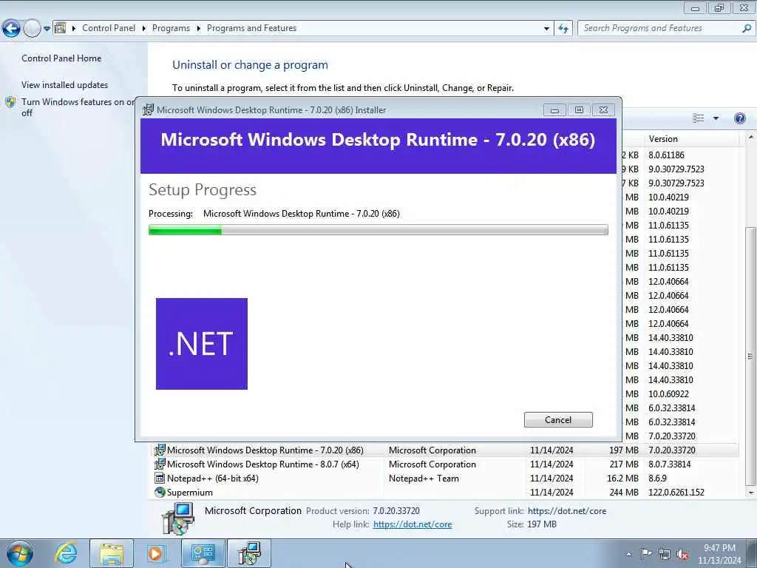Select Microsoft Windows Desktop Runtime 7.0.20 (x86) row
This screenshot has height=568, width=757.
446,450
